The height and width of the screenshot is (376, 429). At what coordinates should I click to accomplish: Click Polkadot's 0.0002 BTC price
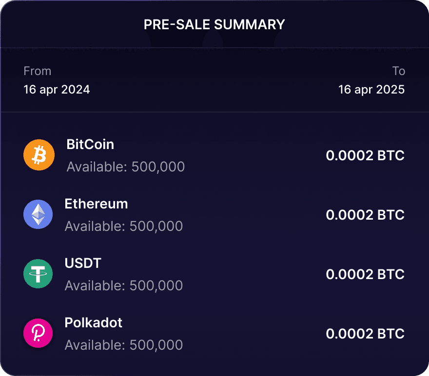365,334
